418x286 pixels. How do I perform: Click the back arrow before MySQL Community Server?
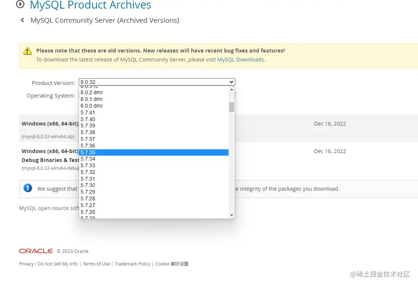[x=22, y=20]
